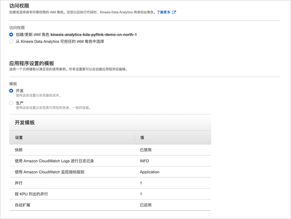
Task: Click the CloudWatch 监控指标级别 row label
Action: click(50, 172)
